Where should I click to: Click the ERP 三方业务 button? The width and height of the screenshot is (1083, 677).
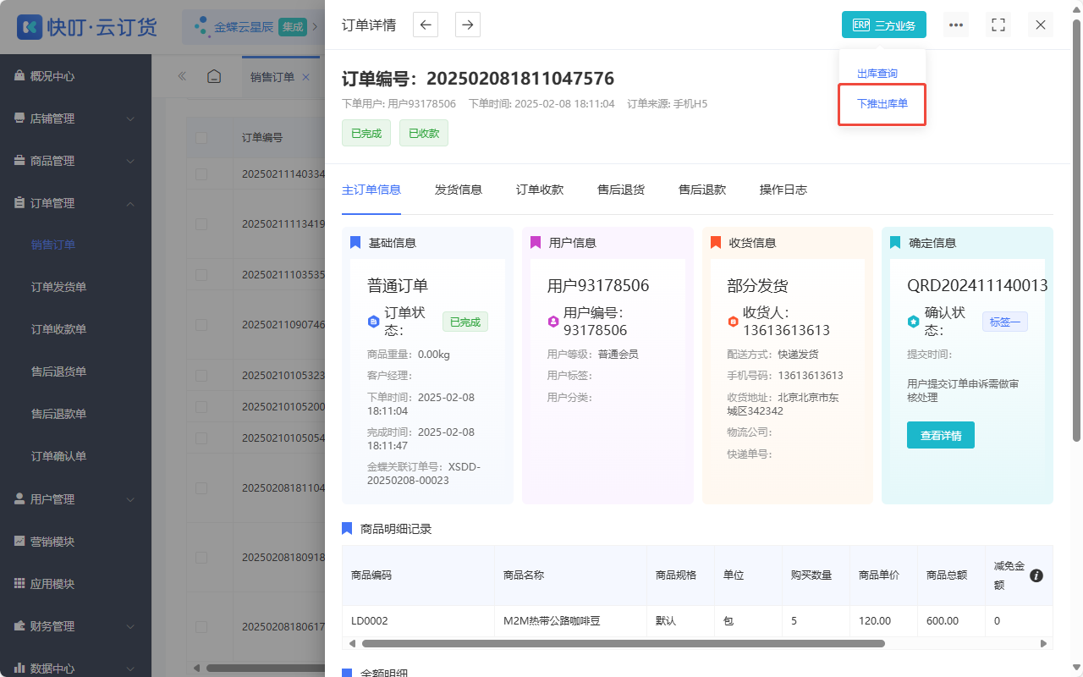point(884,25)
